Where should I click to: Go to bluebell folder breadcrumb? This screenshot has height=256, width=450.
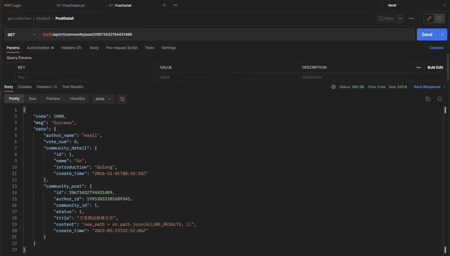click(43, 18)
